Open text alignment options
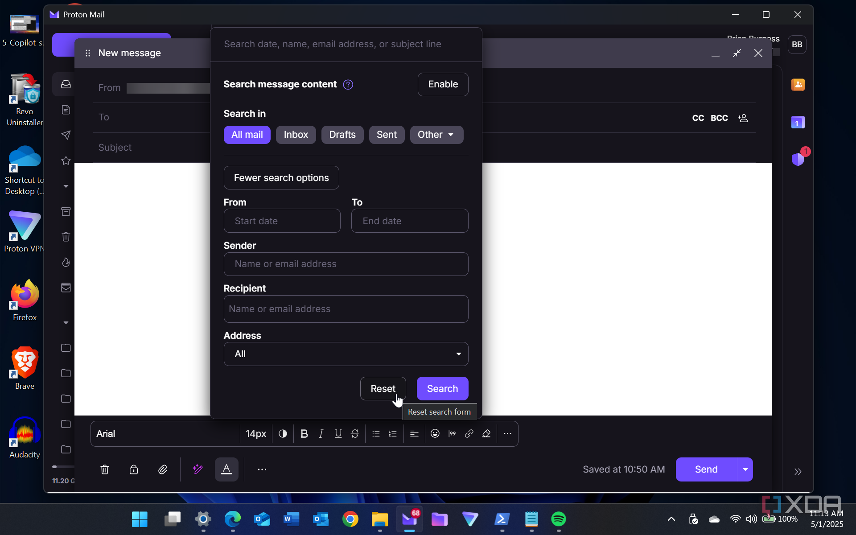This screenshot has width=856, height=535. pos(414,434)
